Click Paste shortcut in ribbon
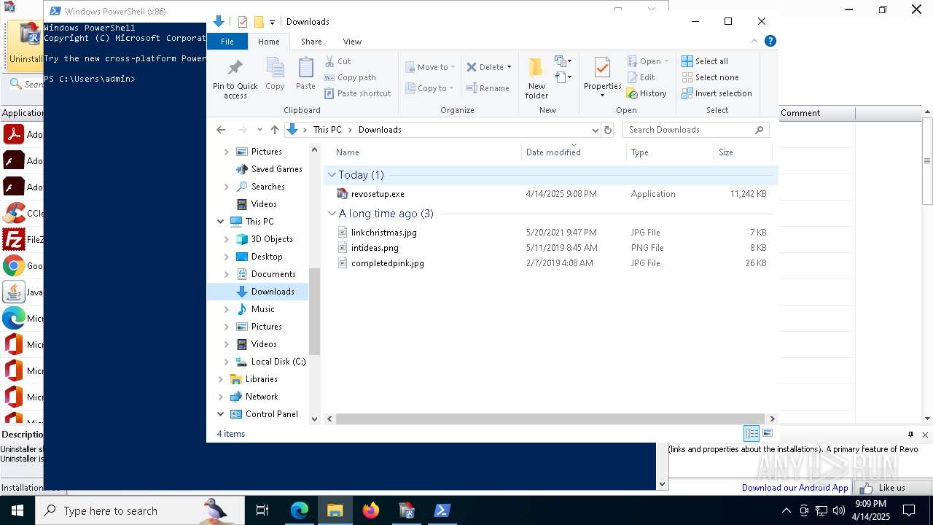The image size is (933, 525). point(358,93)
